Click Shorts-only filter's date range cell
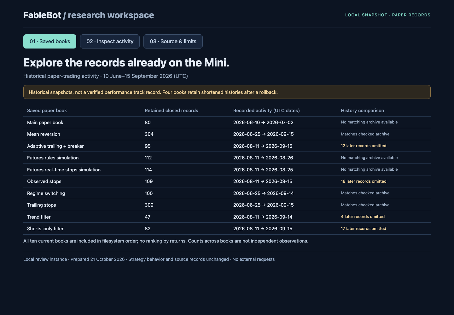This screenshot has height=315, width=454. point(263,229)
